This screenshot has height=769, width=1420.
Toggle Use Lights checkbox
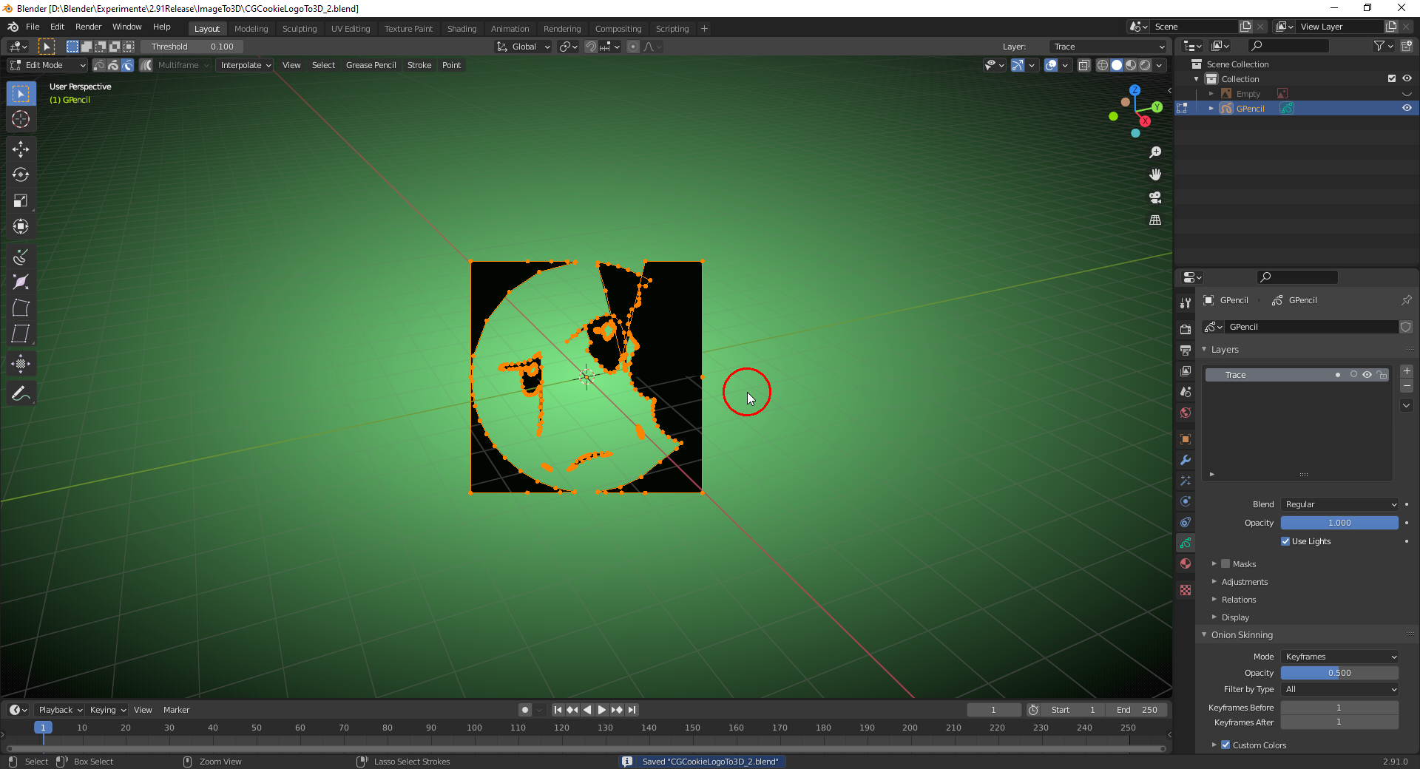(1285, 541)
